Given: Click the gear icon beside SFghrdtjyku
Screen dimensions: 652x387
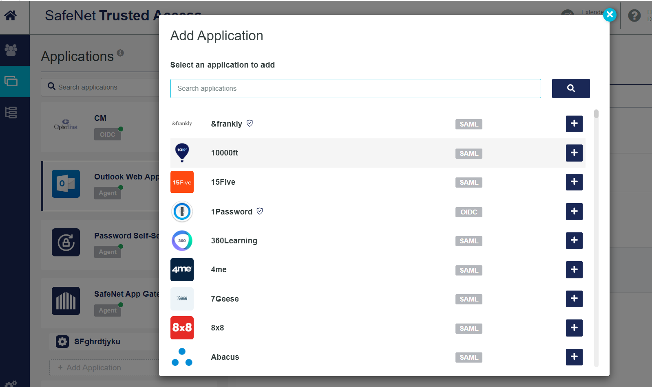Looking at the screenshot, I should tap(62, 341).
